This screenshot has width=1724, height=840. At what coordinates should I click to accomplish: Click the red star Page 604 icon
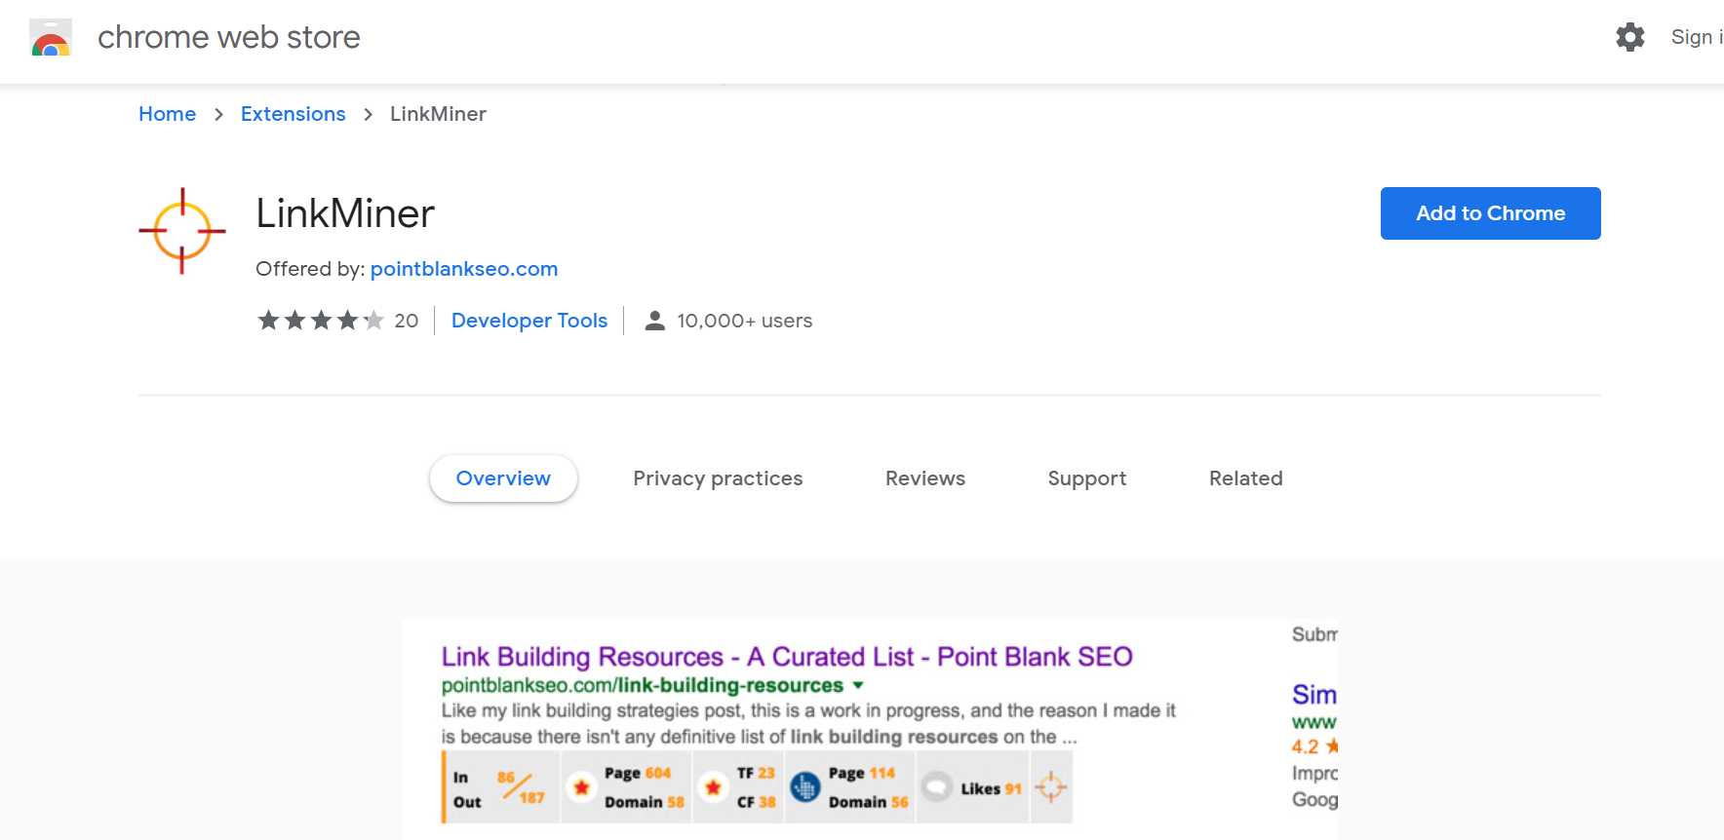pyautogui.click(x=582, y=787)
